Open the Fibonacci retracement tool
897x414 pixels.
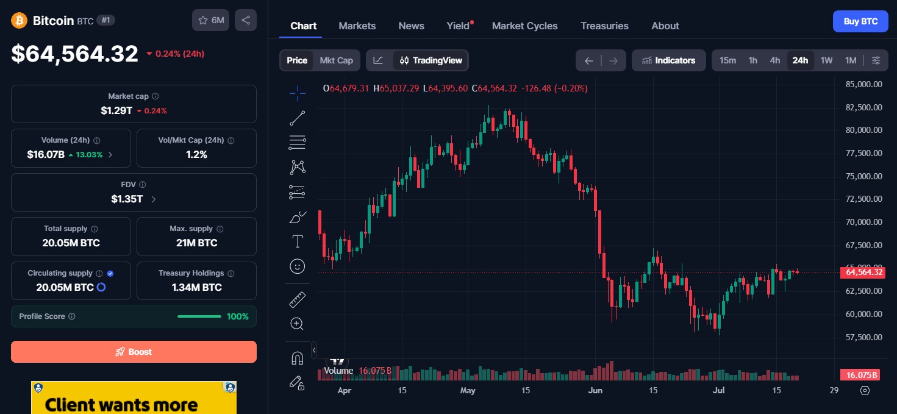(298, 143)
